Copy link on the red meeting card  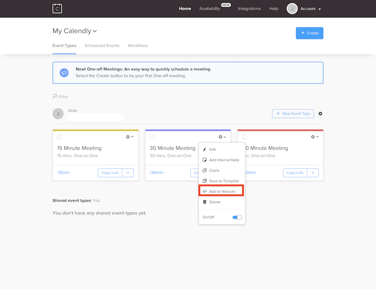[295, 172]
